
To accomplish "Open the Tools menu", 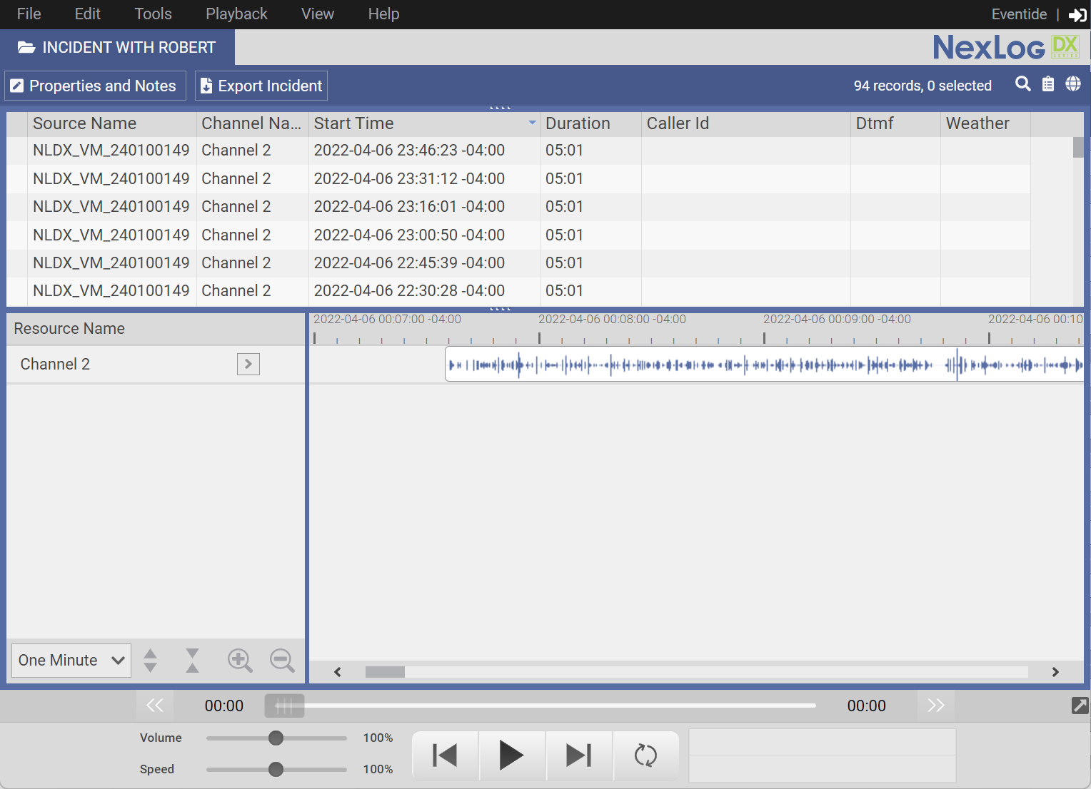I will pyautogui.click(x=153, y=14).
